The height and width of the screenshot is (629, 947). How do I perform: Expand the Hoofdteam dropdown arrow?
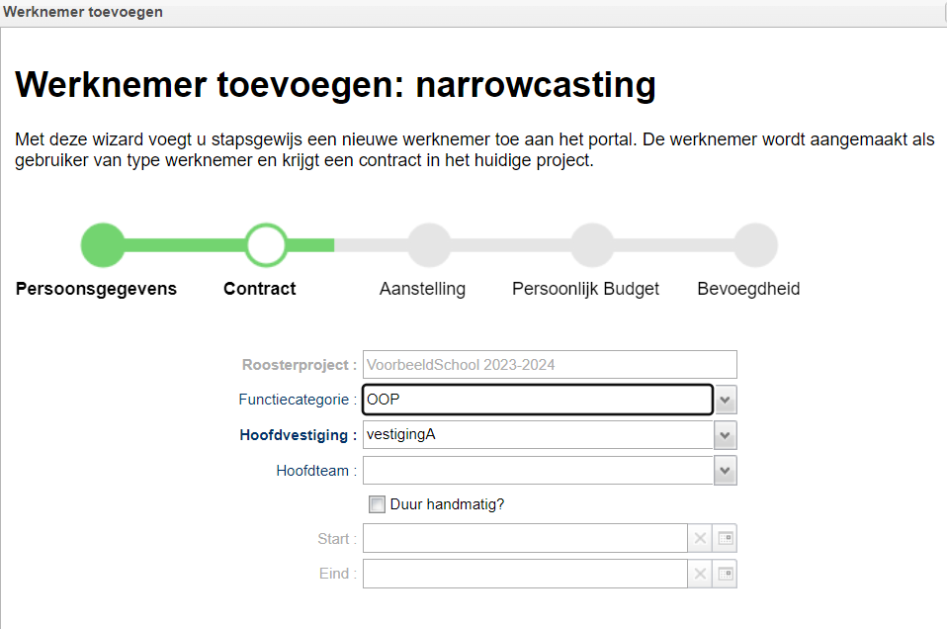pyautogui.click(x=726, y=471)
